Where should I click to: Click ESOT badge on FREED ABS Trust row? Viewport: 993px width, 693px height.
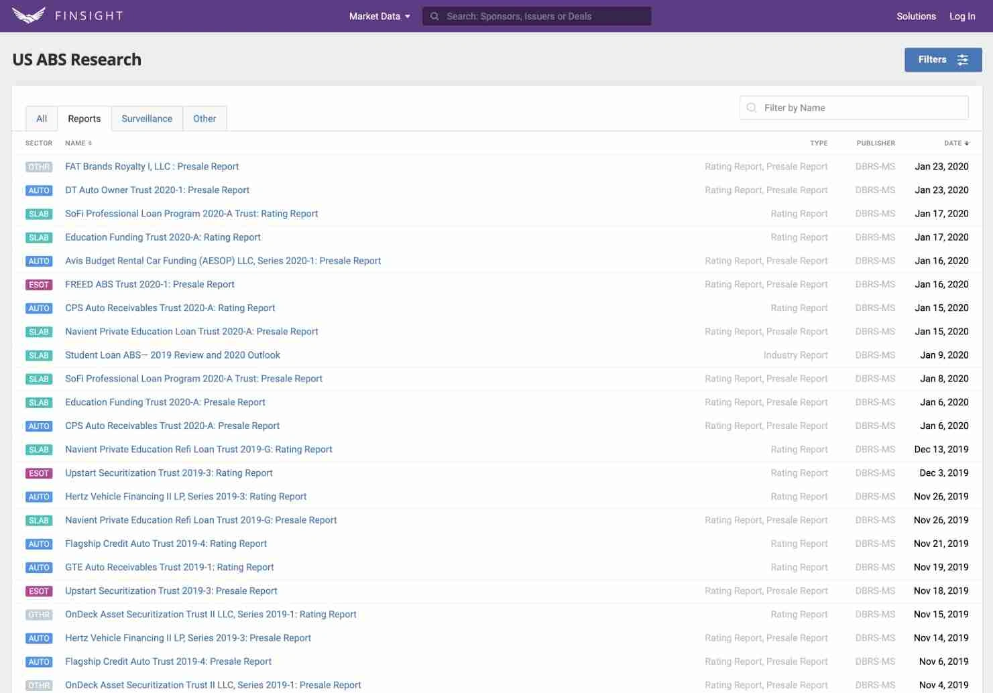(x=39, y=285)
